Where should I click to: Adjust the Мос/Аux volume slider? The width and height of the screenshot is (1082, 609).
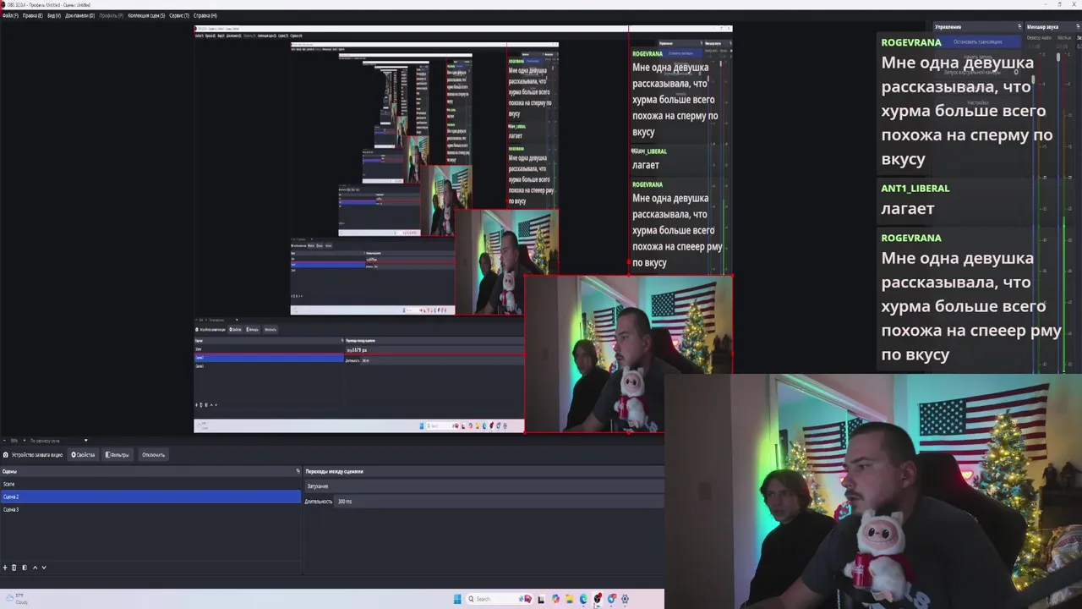pyautogui.click(x=1058, y=58)
